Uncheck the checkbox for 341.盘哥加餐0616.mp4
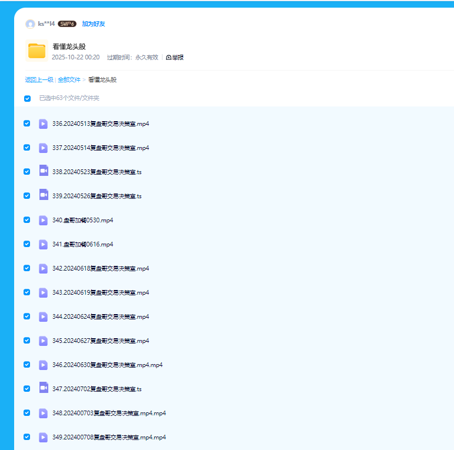Image resolution: width=454 pixels, height=450 pixels. coord(26,244)
